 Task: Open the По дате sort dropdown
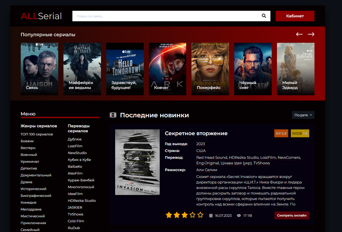pos(303,115)
